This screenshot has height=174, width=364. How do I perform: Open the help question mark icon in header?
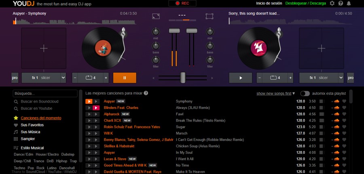[341, 3]
